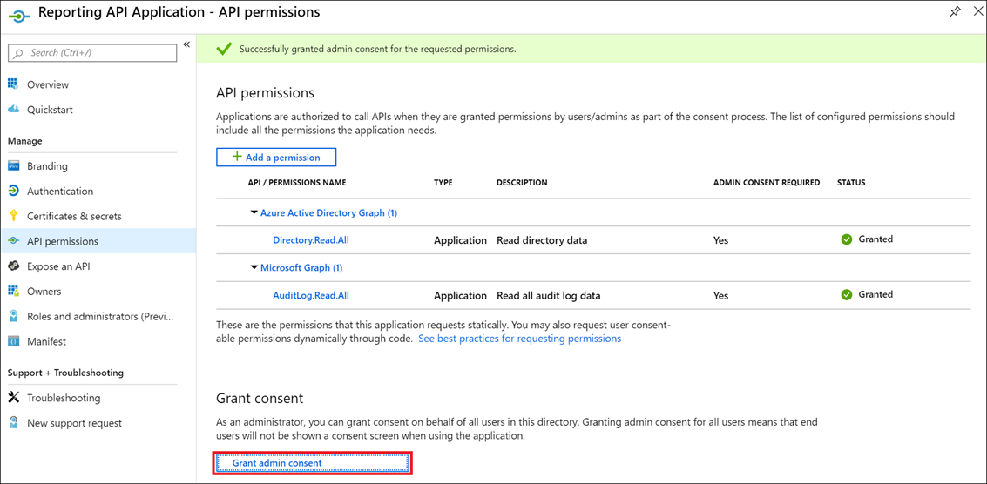The image size is (987, 484).
Task: Click the New support request icon
Action: 13,423
